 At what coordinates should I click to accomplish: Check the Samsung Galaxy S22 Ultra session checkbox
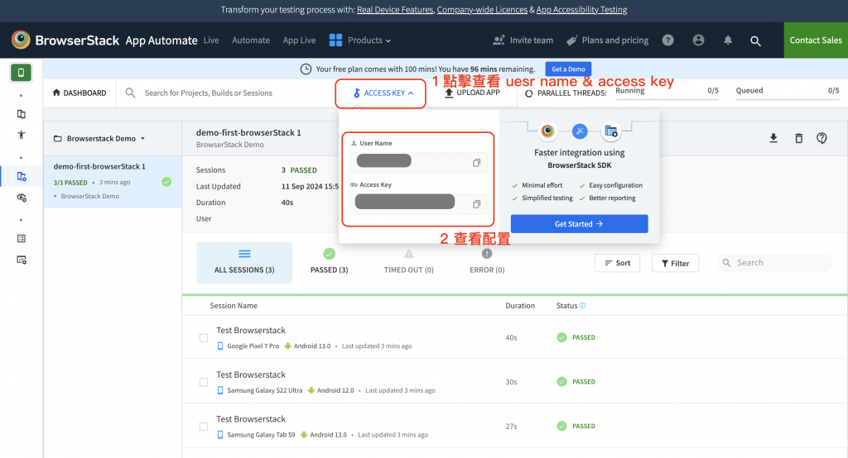204,382
